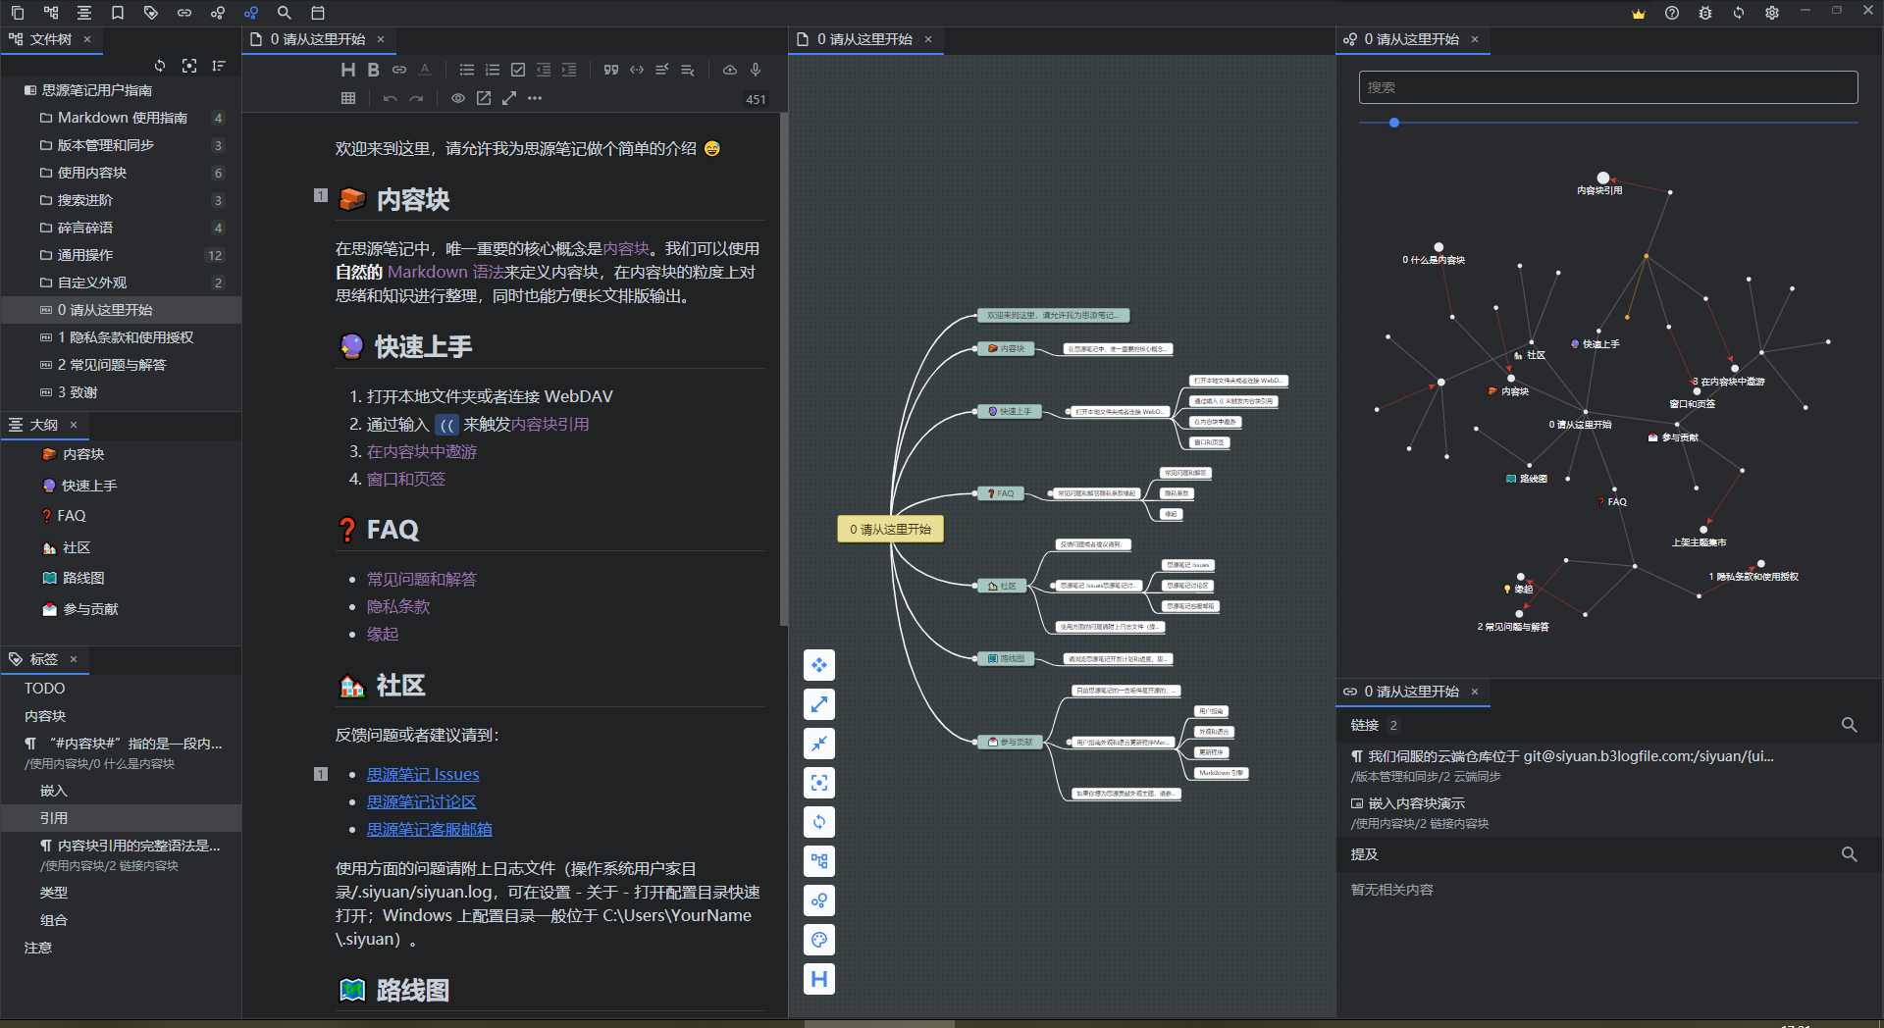The width and height of the screenshot is (1884, 1028).
Task: Open file tree sort options
Action: coord(219,66)
